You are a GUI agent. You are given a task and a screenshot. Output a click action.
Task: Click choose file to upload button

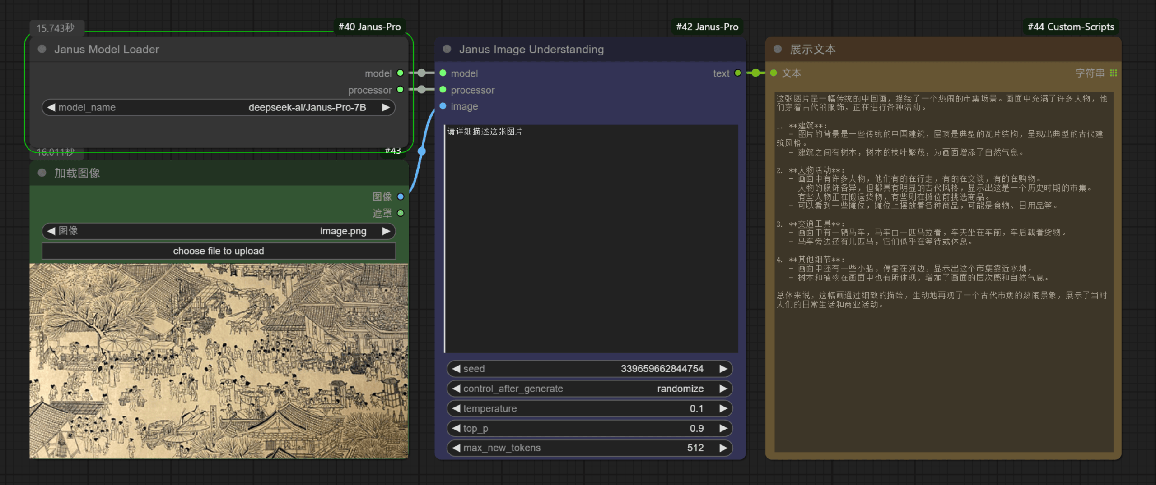tap(219, 251)
